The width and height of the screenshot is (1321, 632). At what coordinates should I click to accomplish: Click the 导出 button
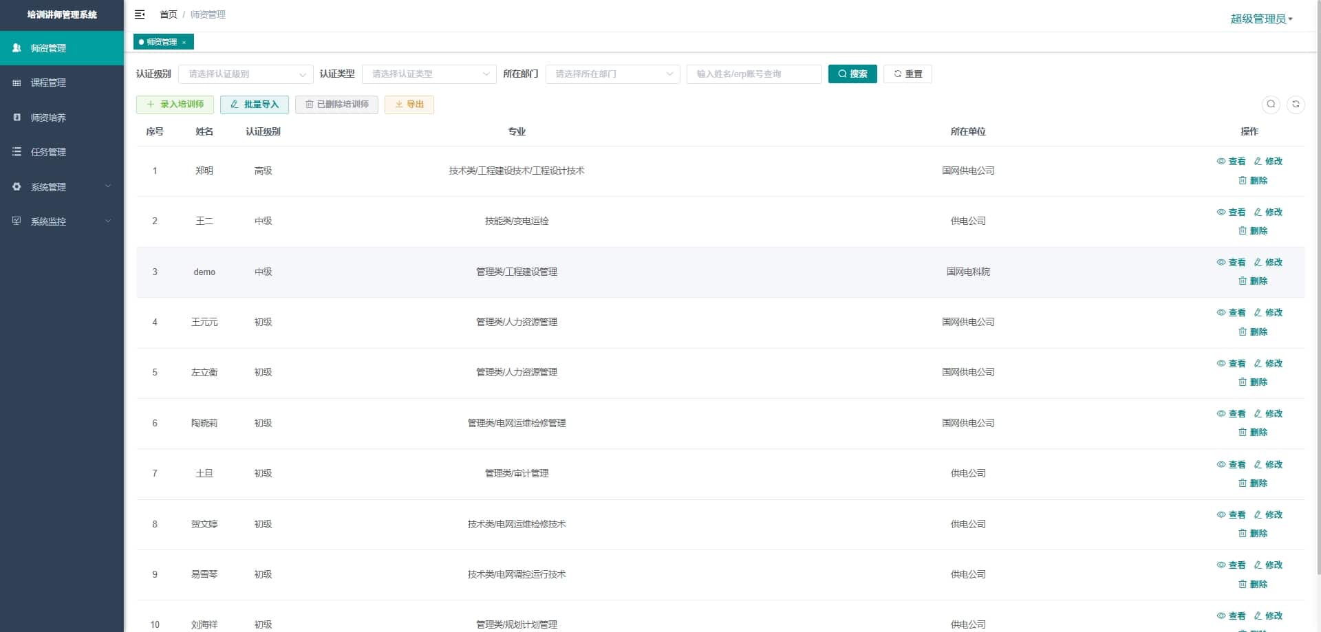(x=409, y=105)
